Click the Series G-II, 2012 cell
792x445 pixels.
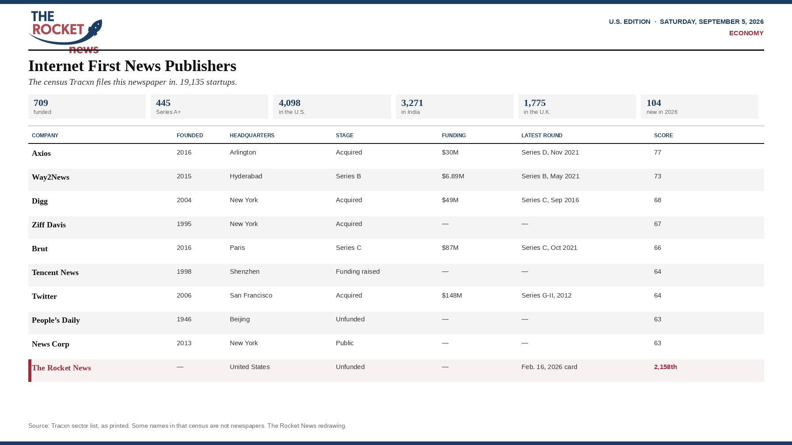pos(546,295)
